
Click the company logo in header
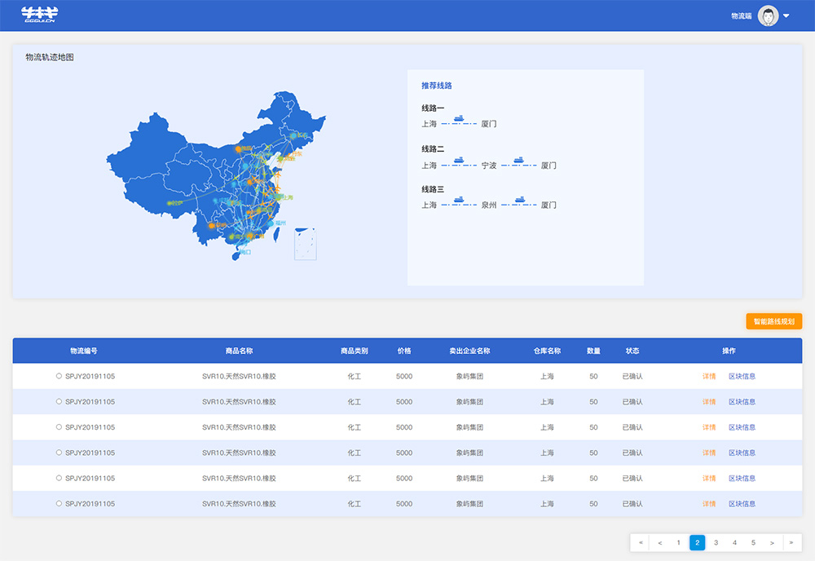point(39,15)
